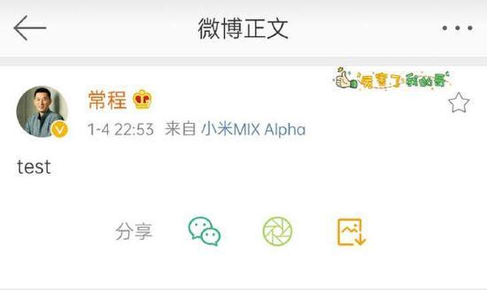Go back using the left arrow
Screen dimensions: 487x290
(x=30, y=28)
